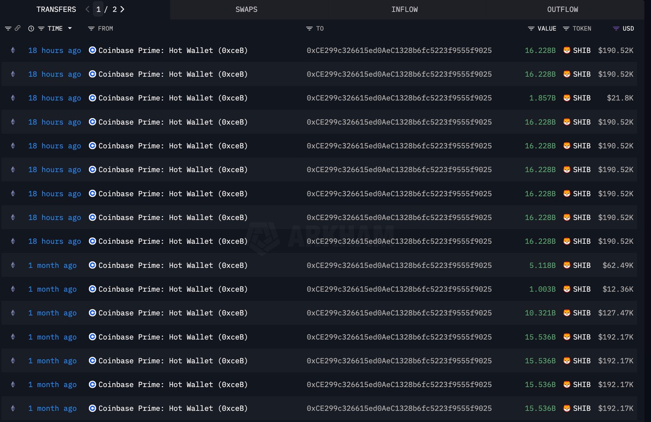Open recipient address in the $62.49K row
This screenshot has width=651, height=422.
399,265
